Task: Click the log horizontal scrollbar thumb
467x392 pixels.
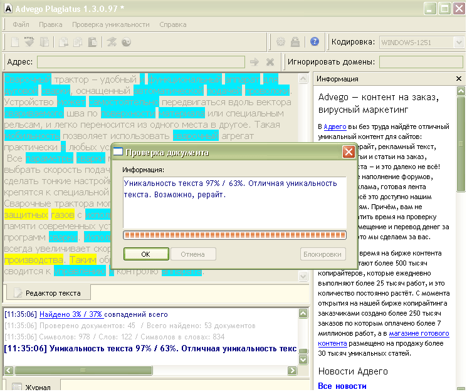Action: click(x=83, y=370)
